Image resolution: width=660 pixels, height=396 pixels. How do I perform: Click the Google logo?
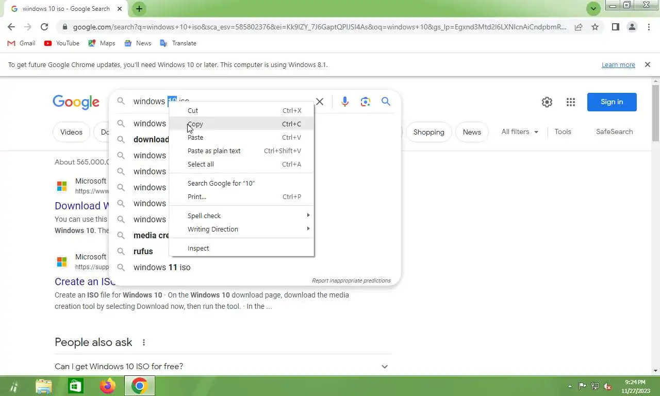[76, 102]
